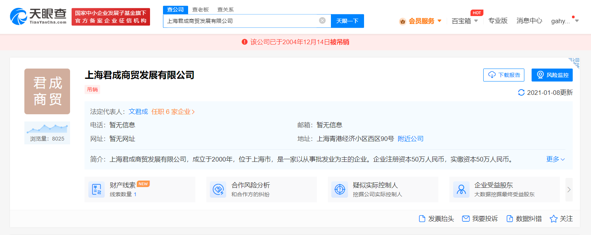
Task: Click the 发票抬头 document icon
Action: [x=422, y=218]
